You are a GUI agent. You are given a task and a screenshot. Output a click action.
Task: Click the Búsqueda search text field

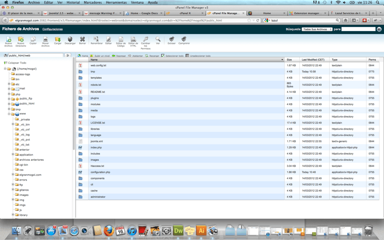point(358,29)
